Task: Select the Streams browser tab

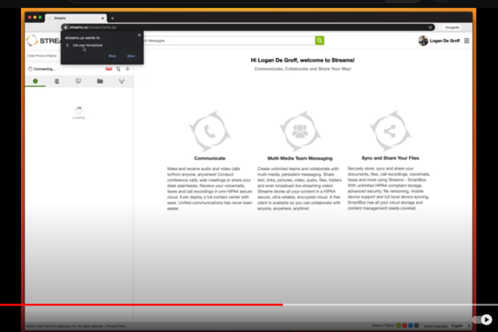Action: [76, 18]
